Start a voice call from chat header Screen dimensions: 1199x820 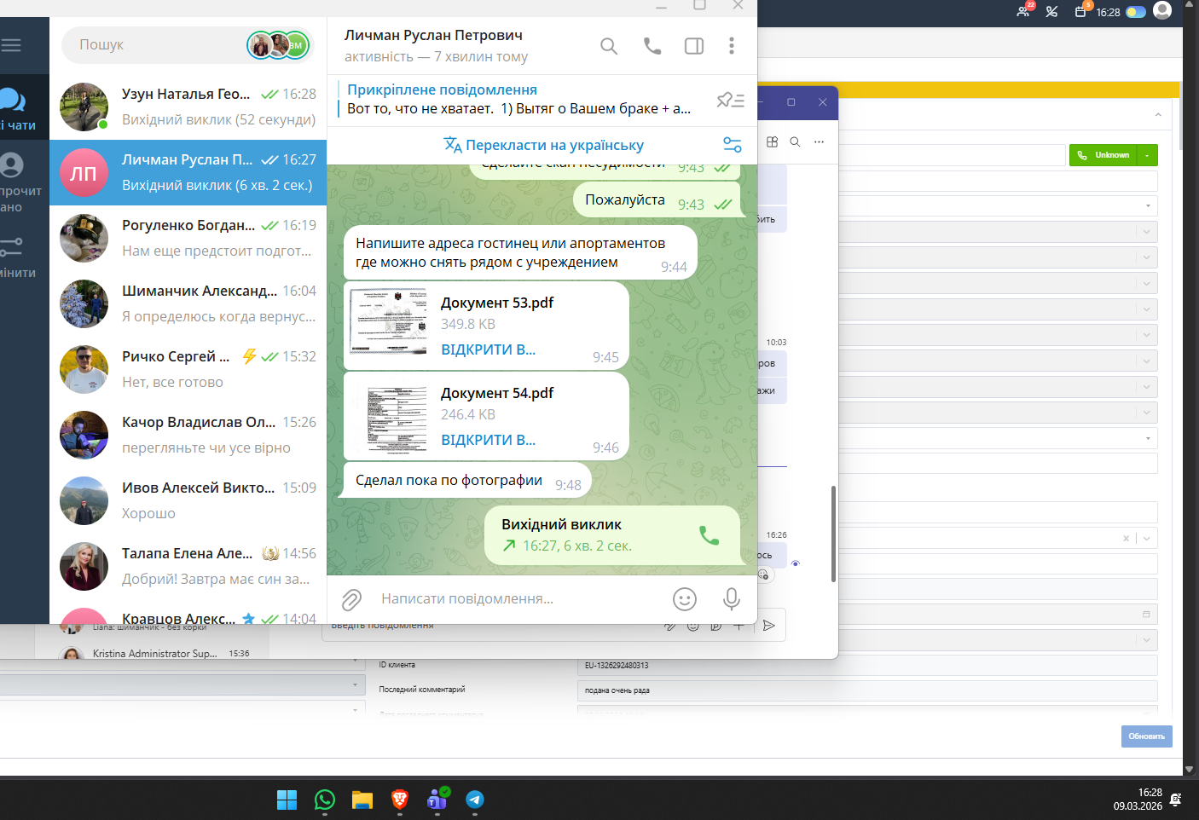pos(652,46)
